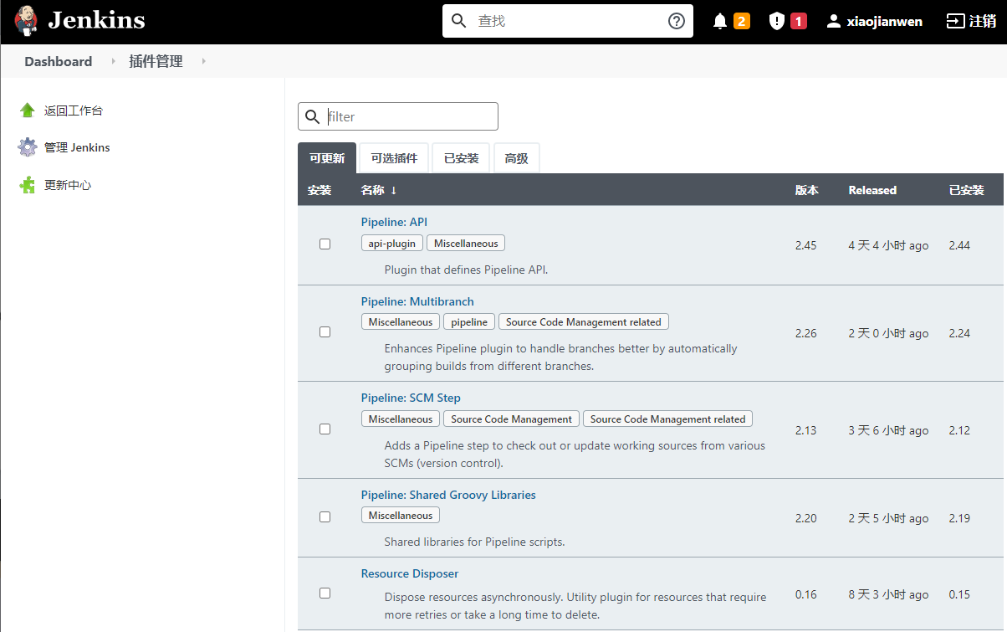This screenshot has height=632, width=1007.
Task: Click Miscellaneous tag under Pipeline: API
Action: [x=466, y=244]
